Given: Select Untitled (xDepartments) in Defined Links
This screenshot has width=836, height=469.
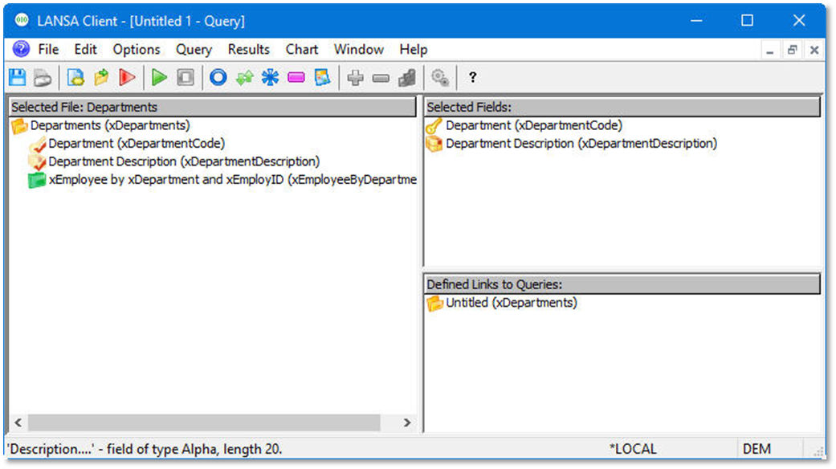Looking at the screenshot, I should (x=512, y=303).
